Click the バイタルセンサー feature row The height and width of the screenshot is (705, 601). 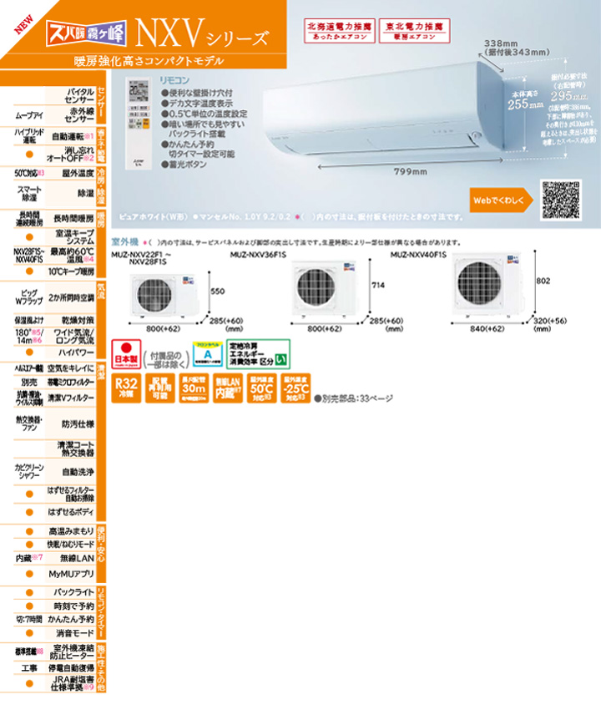(55, 96)
